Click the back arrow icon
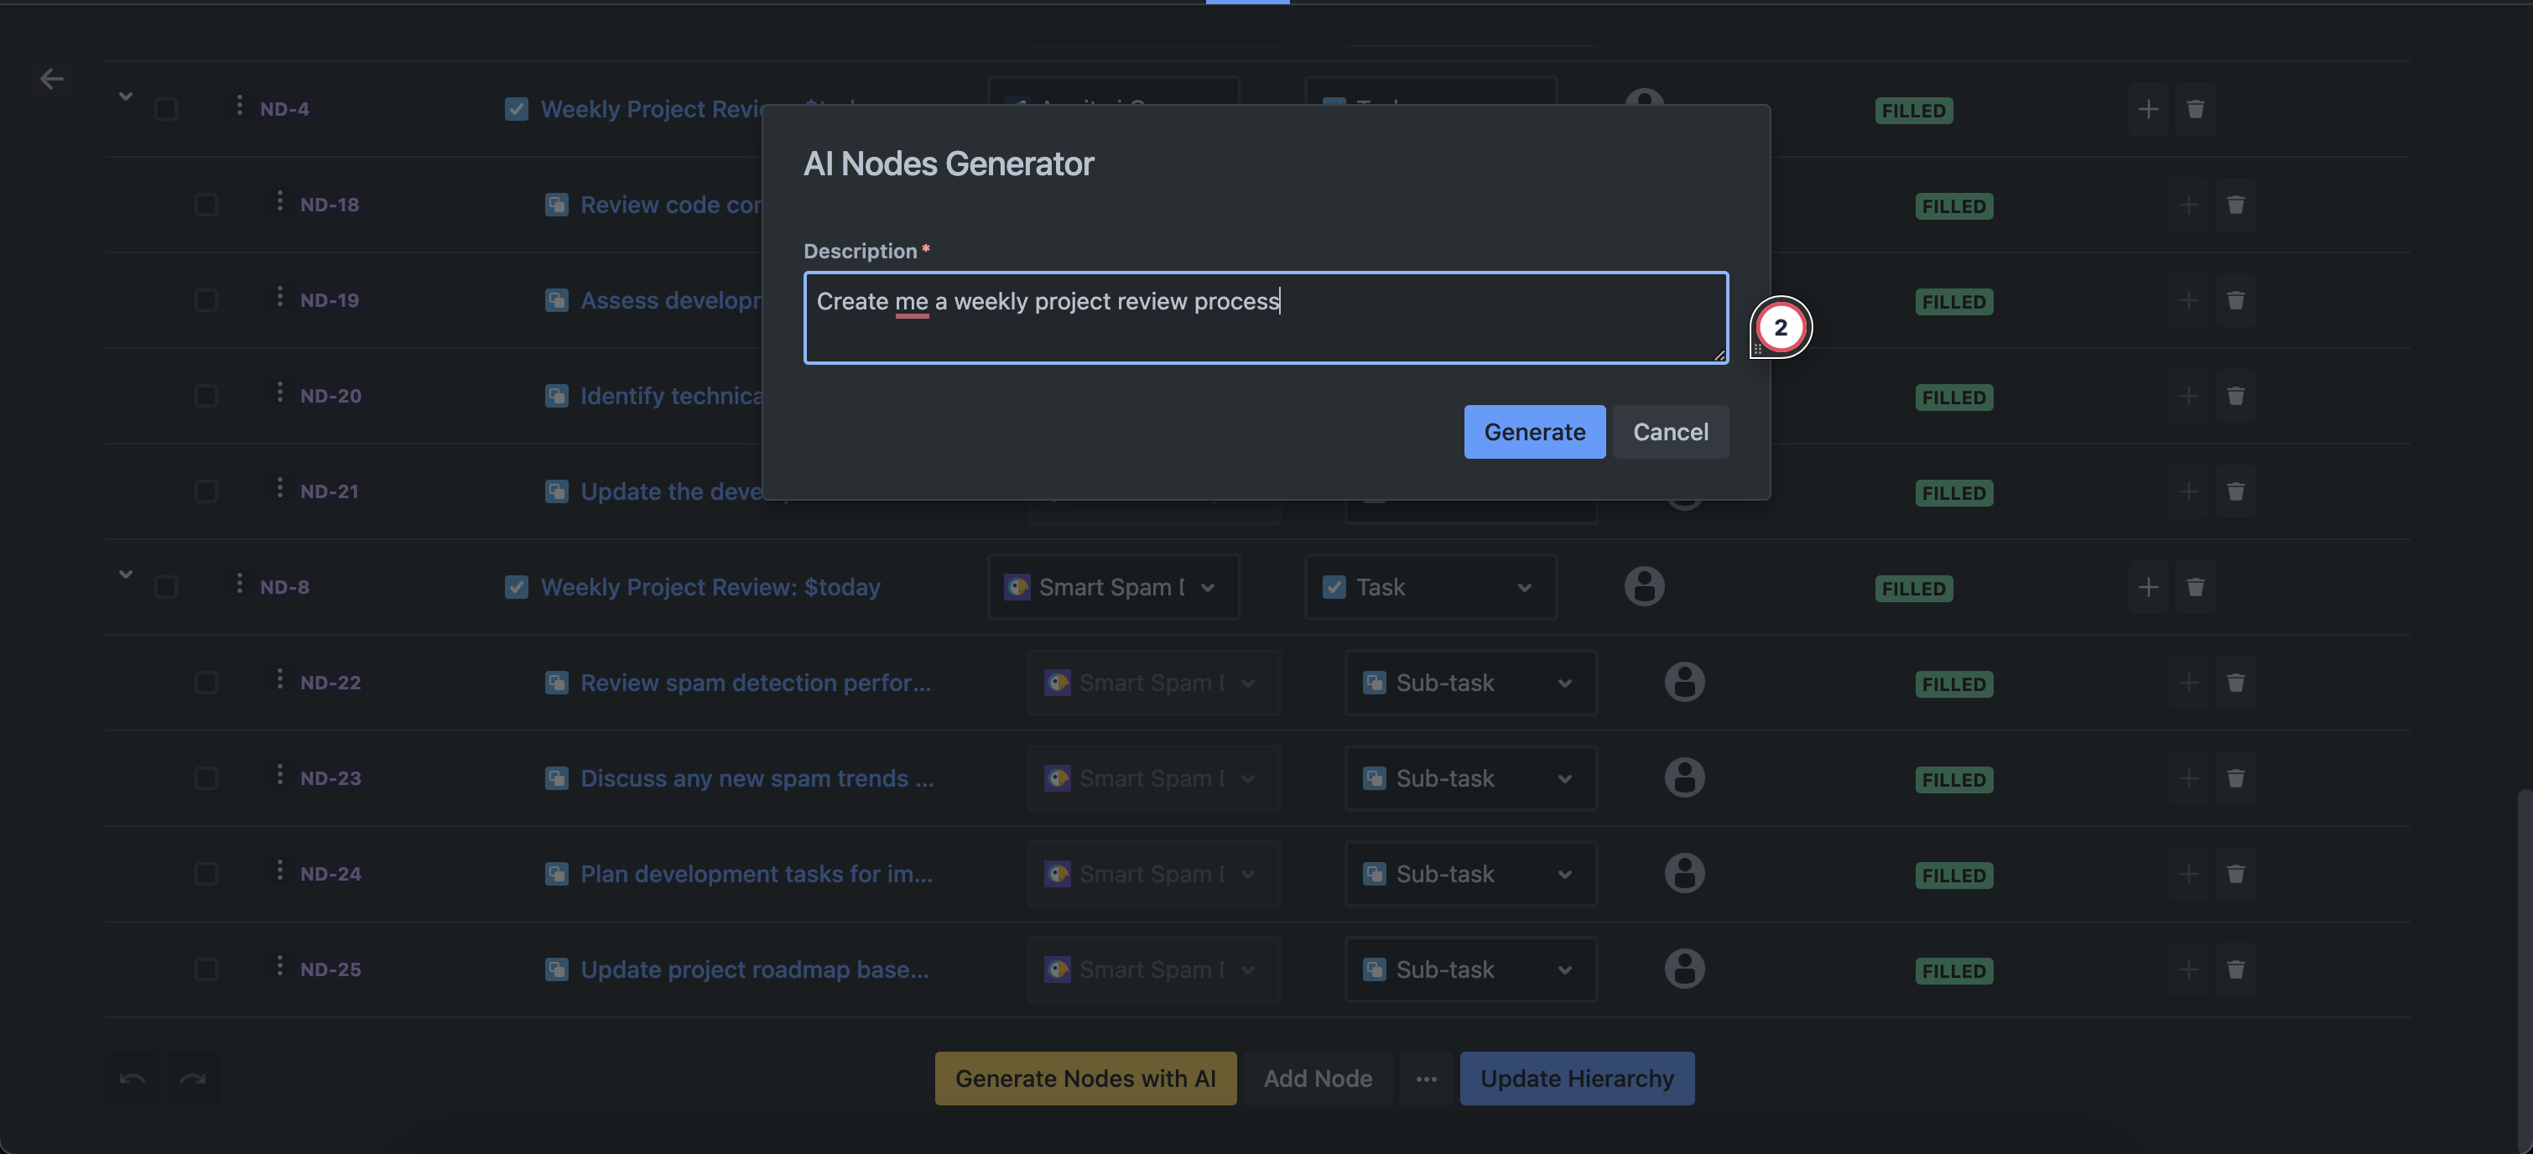The image size is (2533, 1154). click(x=51, y=79)
